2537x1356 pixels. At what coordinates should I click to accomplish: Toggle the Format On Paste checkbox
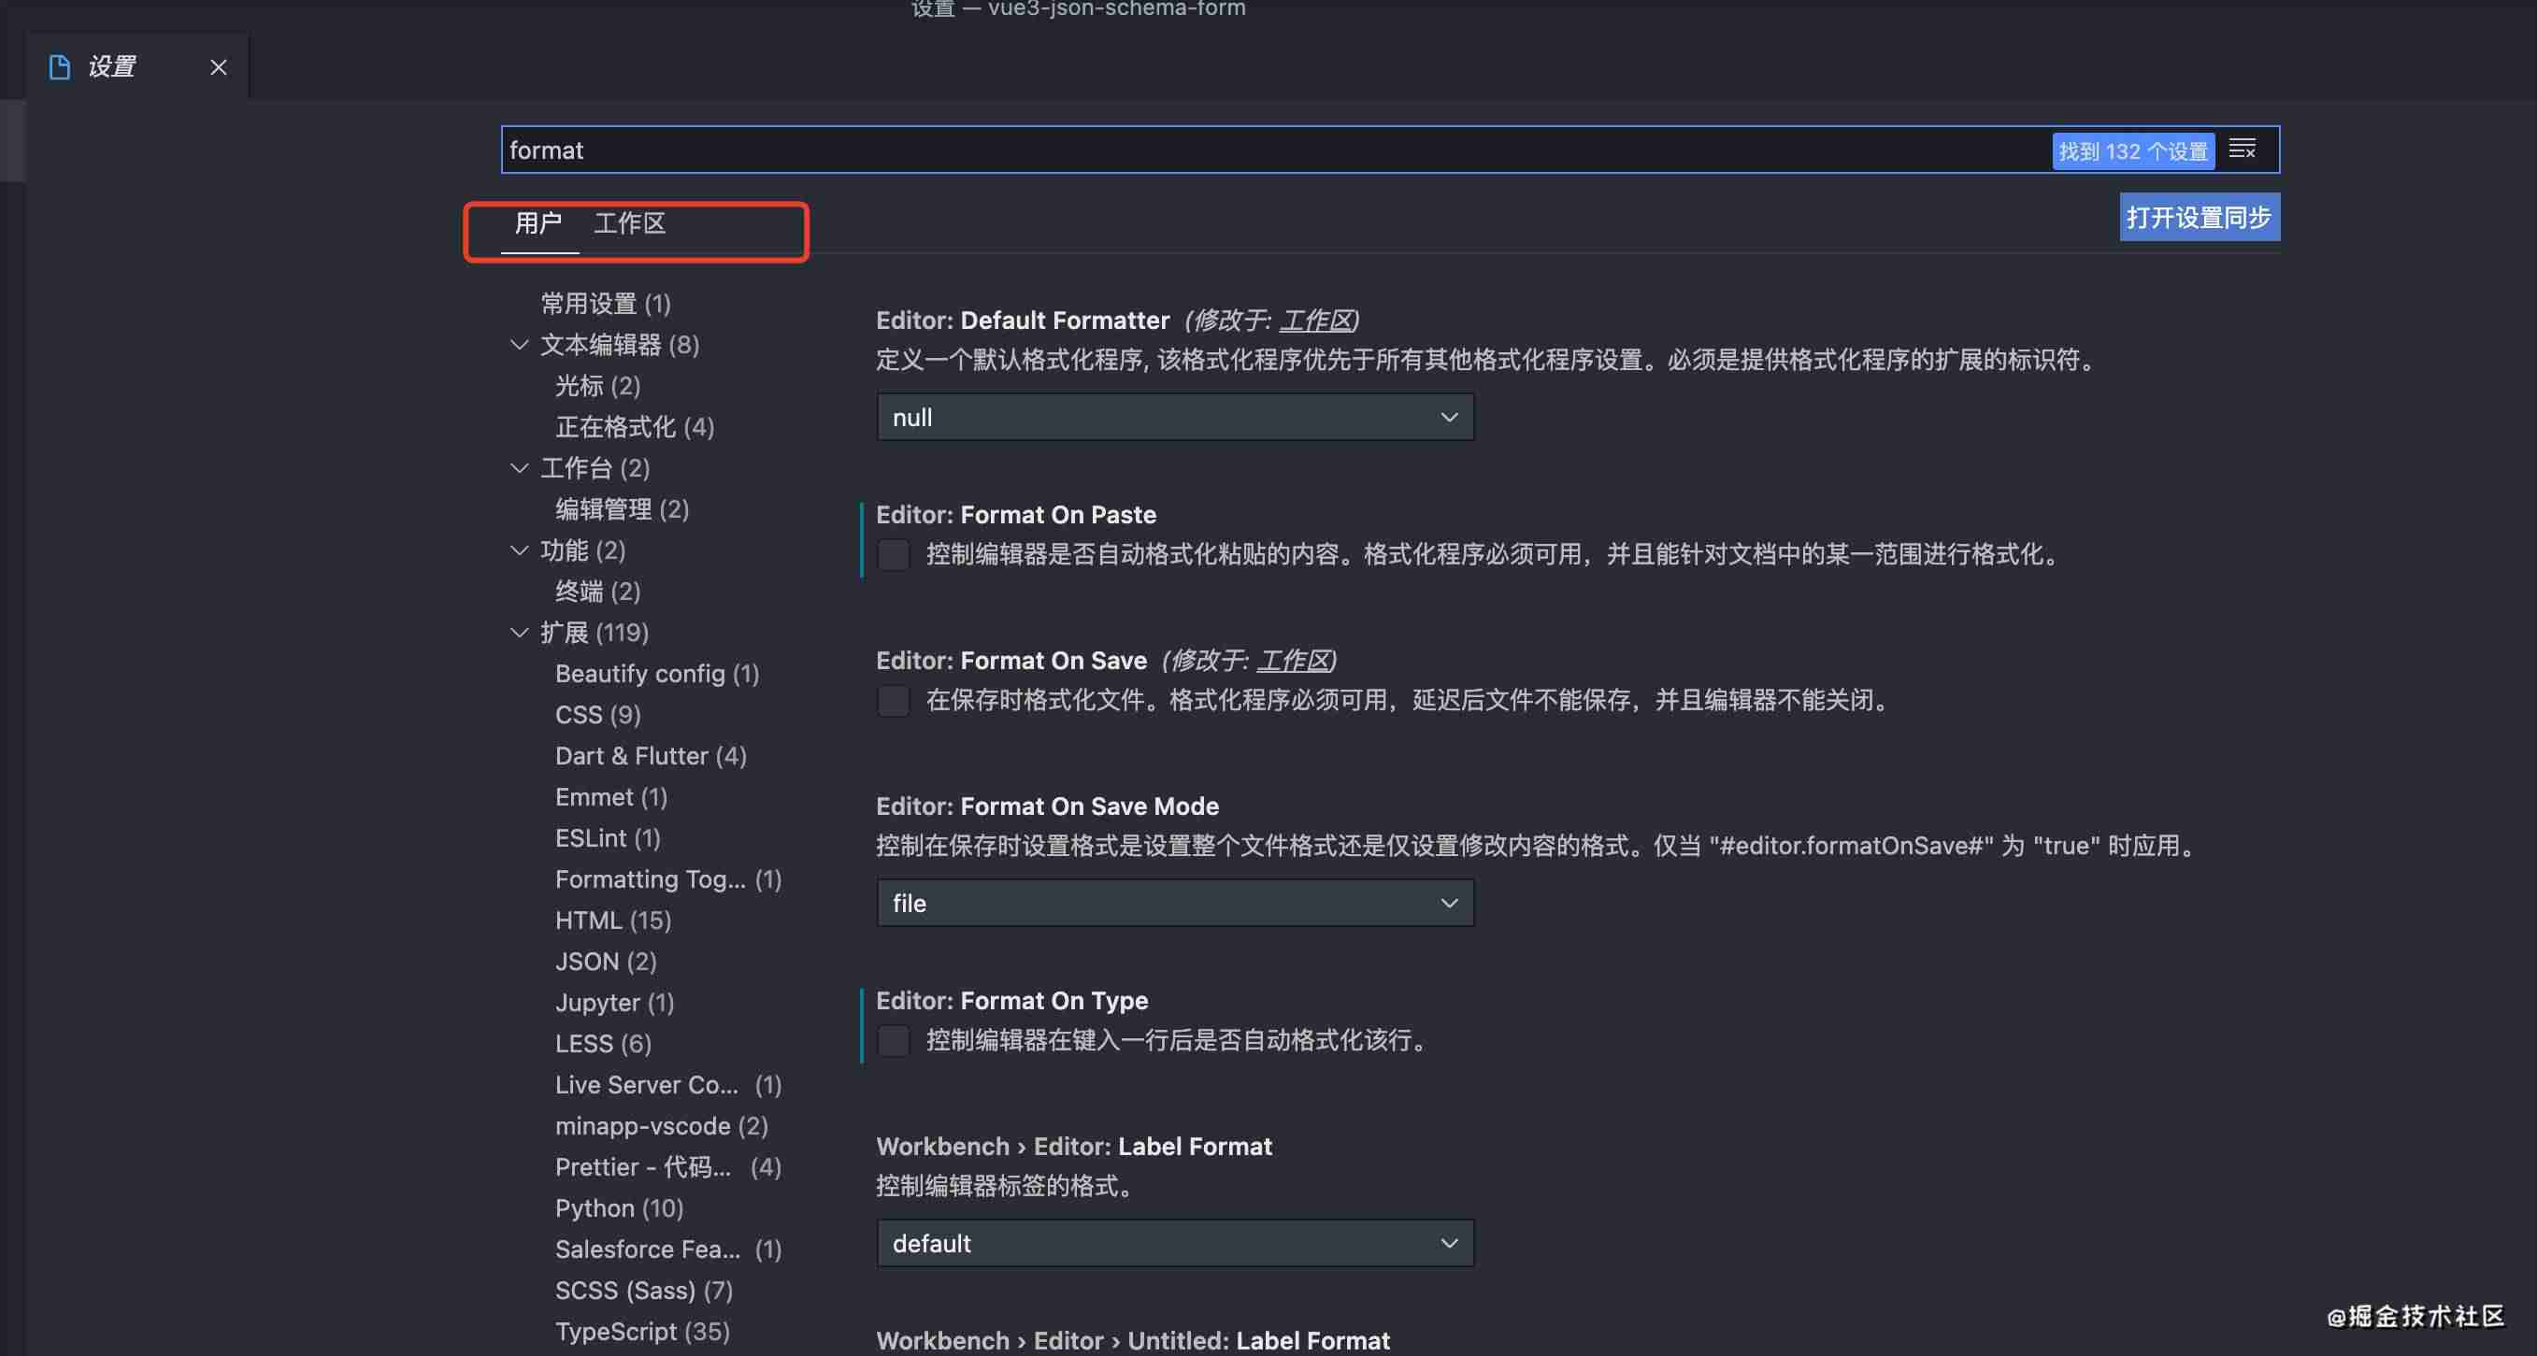click(894, 554)
